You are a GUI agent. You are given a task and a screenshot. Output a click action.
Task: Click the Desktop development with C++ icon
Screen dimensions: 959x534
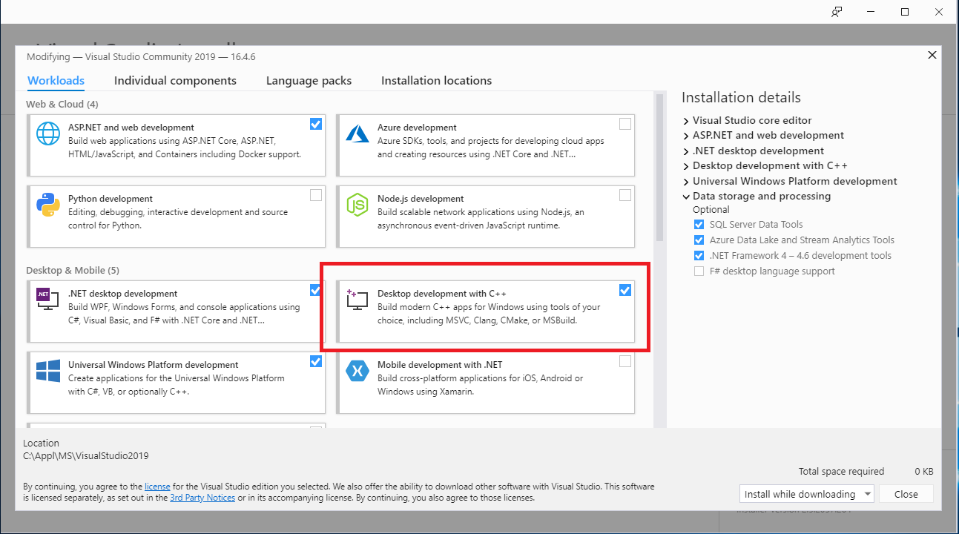[x=357, y=300]
